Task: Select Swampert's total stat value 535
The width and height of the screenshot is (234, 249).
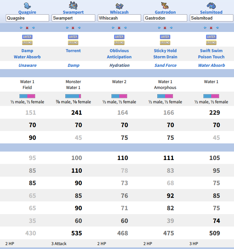Action: click(x=77, y=233)
